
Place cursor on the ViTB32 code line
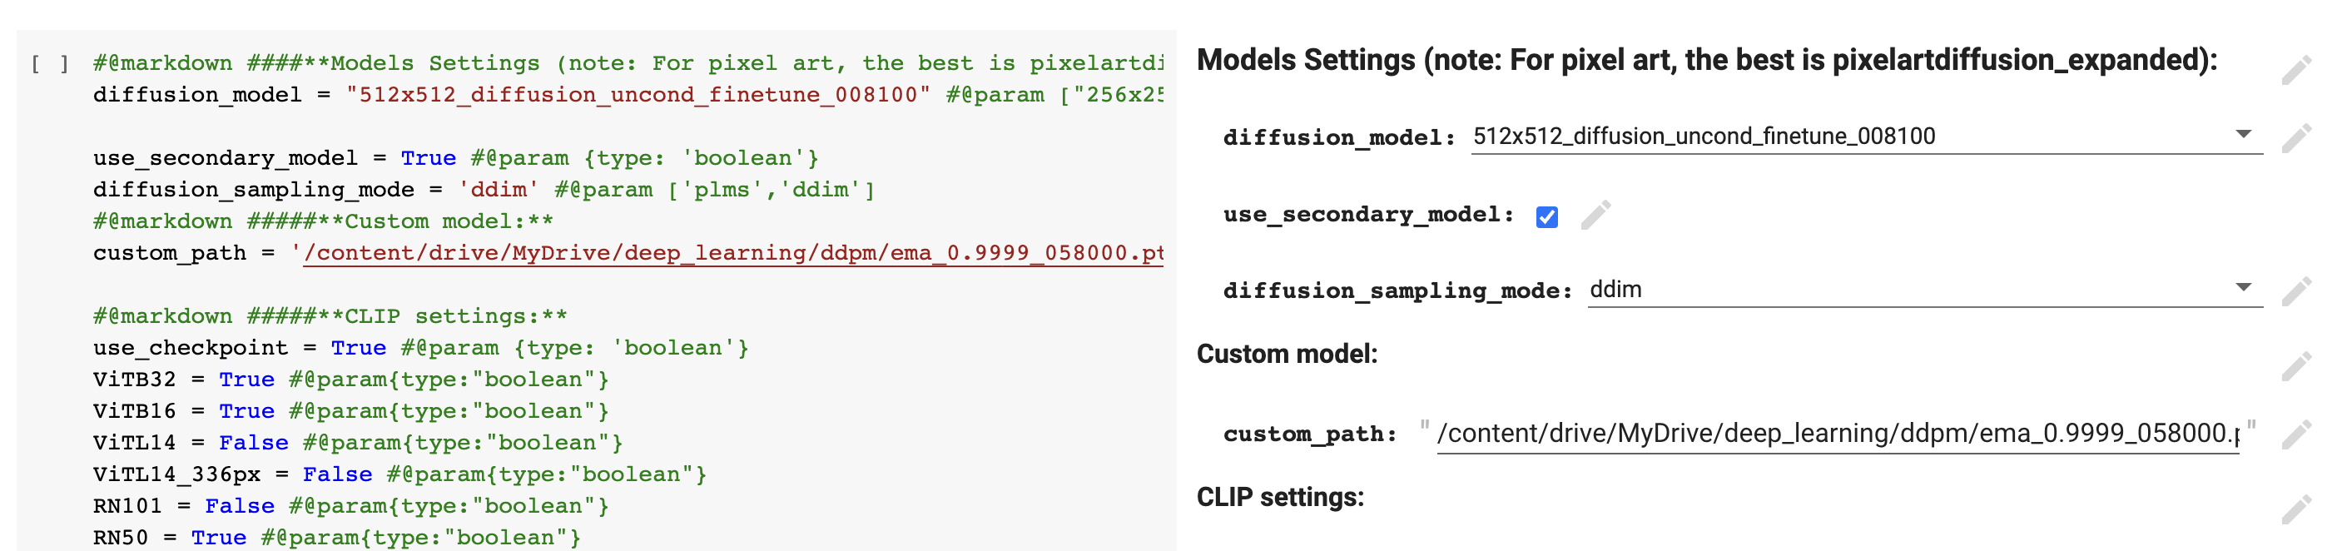271,379
